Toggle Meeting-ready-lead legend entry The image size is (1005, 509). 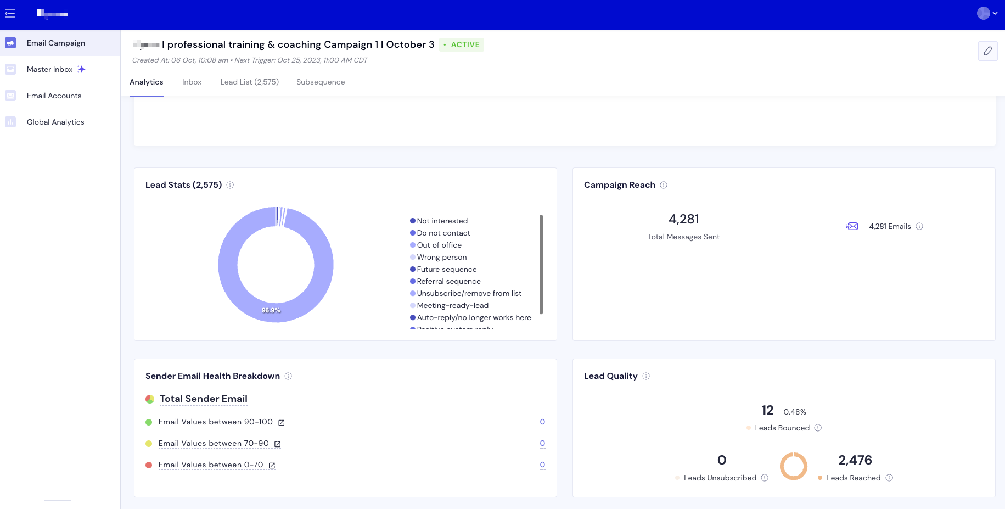point(452,305)
